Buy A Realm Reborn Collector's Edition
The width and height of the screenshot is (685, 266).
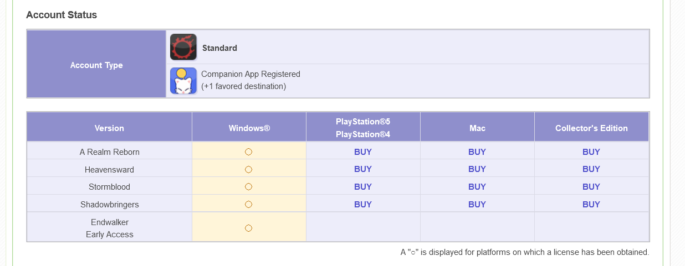pyautogui.click(x=591, y=152)
